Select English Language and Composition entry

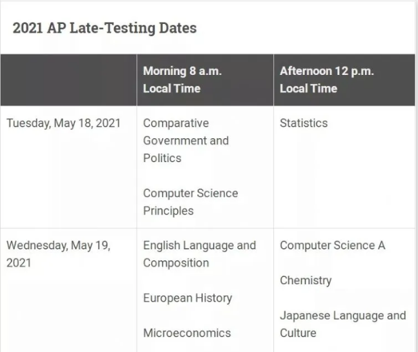tap(200, 254)
